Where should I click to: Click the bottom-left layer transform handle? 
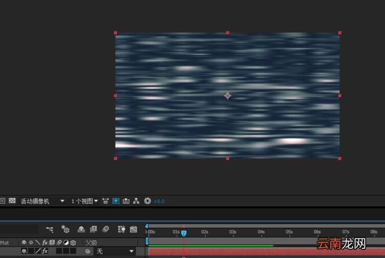(x=116, y=158)
